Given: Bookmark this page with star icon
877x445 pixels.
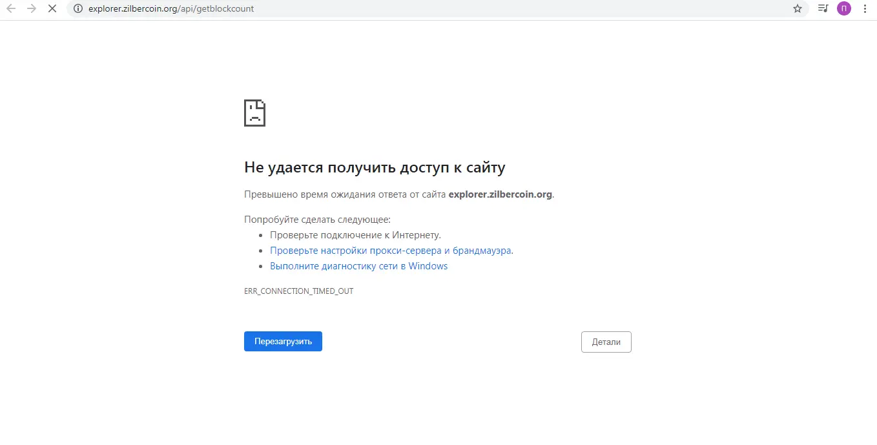Looking at the screenshot, I should [x=798, y=9].
